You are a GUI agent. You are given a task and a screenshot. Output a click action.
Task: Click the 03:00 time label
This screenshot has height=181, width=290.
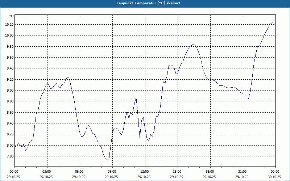click(x=47, y=172)
